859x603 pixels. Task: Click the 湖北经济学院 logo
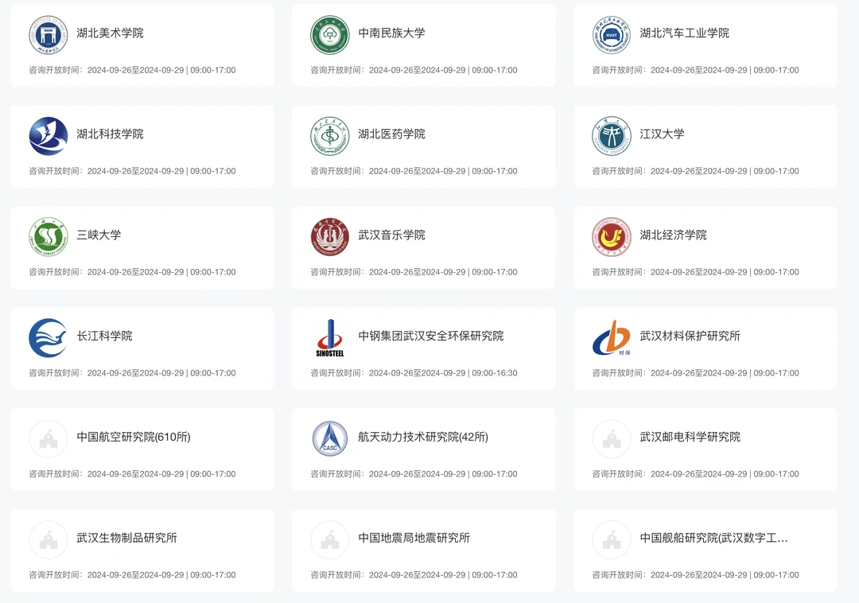coord(612,236)
